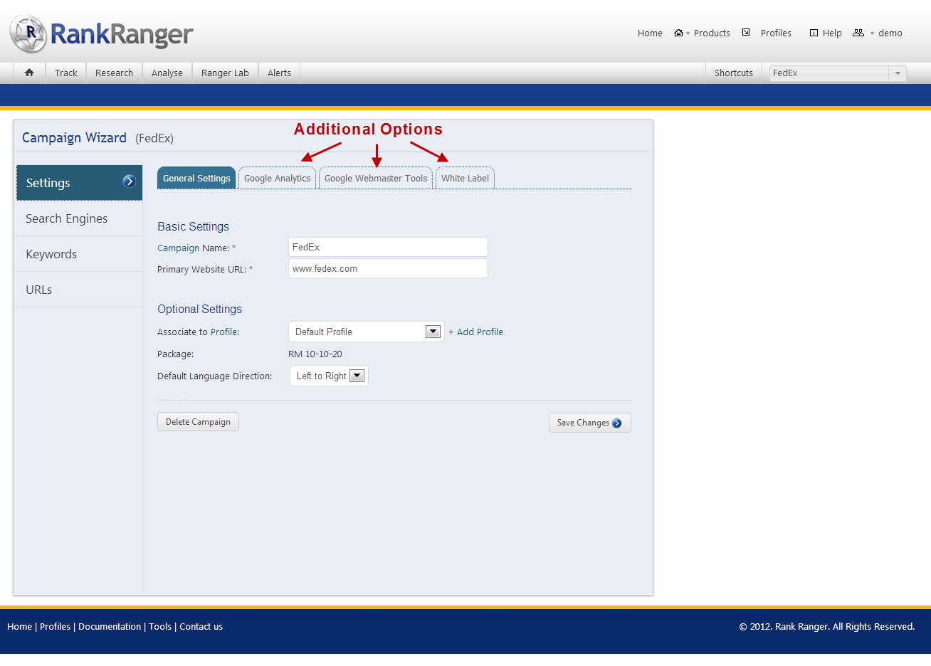
Task: Click the Save Changes button
Action: 589,423
